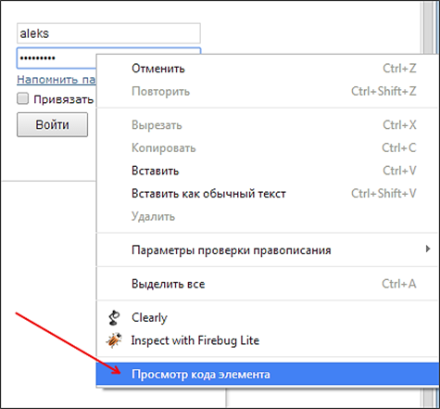This screenshot has height=409, width=440.
Task: Expand Параметры проверки правописания submenu arrow
Action: 428,249
